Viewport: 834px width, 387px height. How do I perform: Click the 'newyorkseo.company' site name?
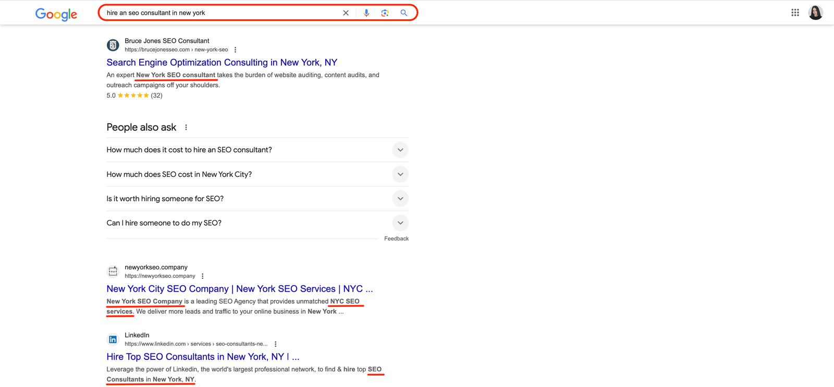pos(156,267)
